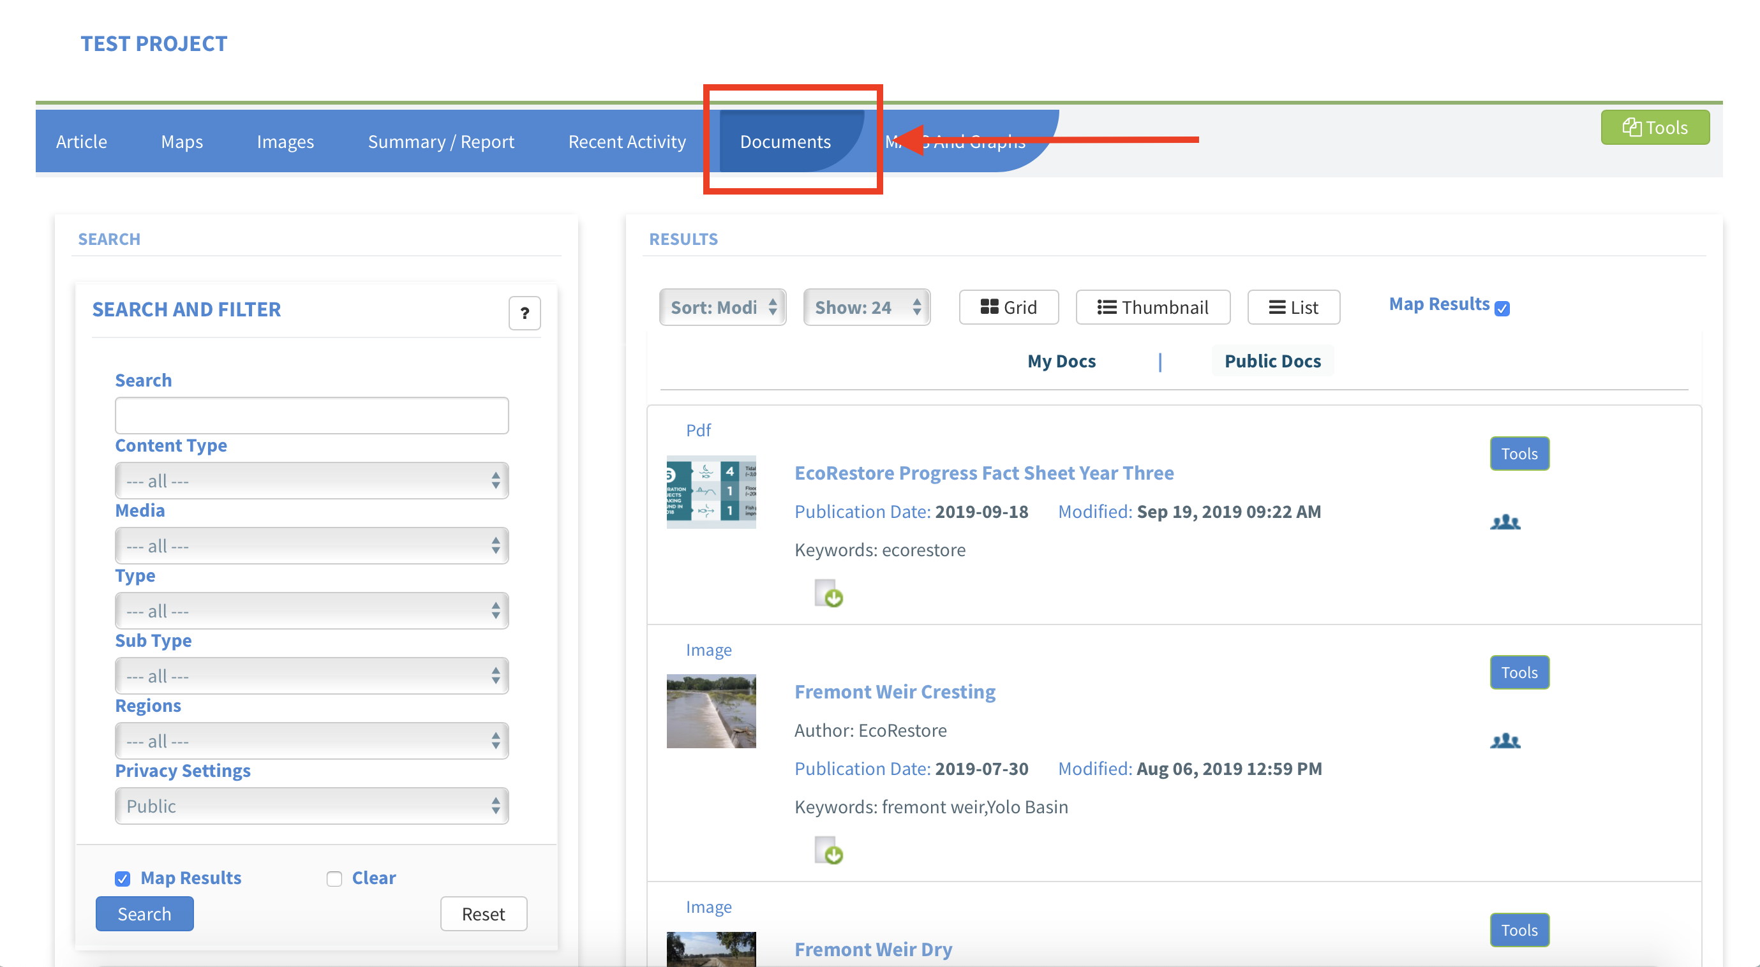This screenshot has height=967, width=1760.
Task: Open the Recent Activity tab
Action: coord(627,142)
